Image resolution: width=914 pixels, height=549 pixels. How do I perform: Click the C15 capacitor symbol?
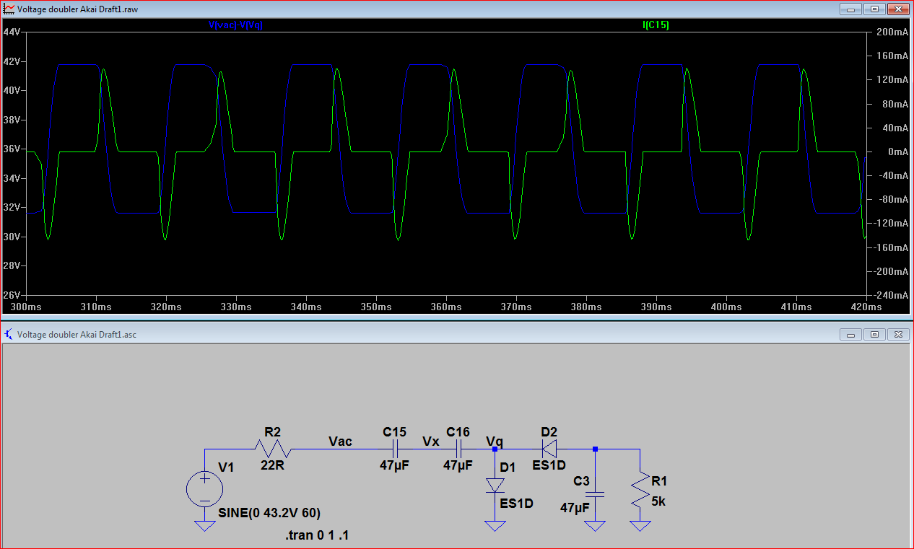pos(395,449)
